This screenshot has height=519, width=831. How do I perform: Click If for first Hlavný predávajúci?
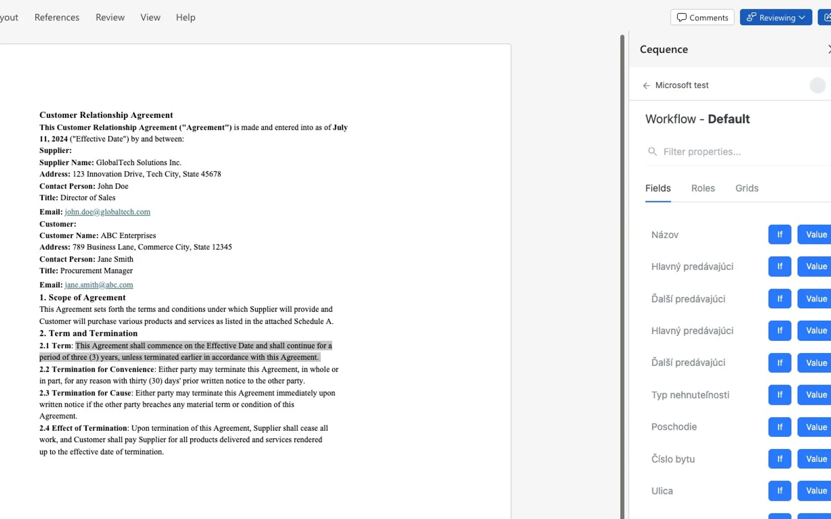tap(780, 266)
